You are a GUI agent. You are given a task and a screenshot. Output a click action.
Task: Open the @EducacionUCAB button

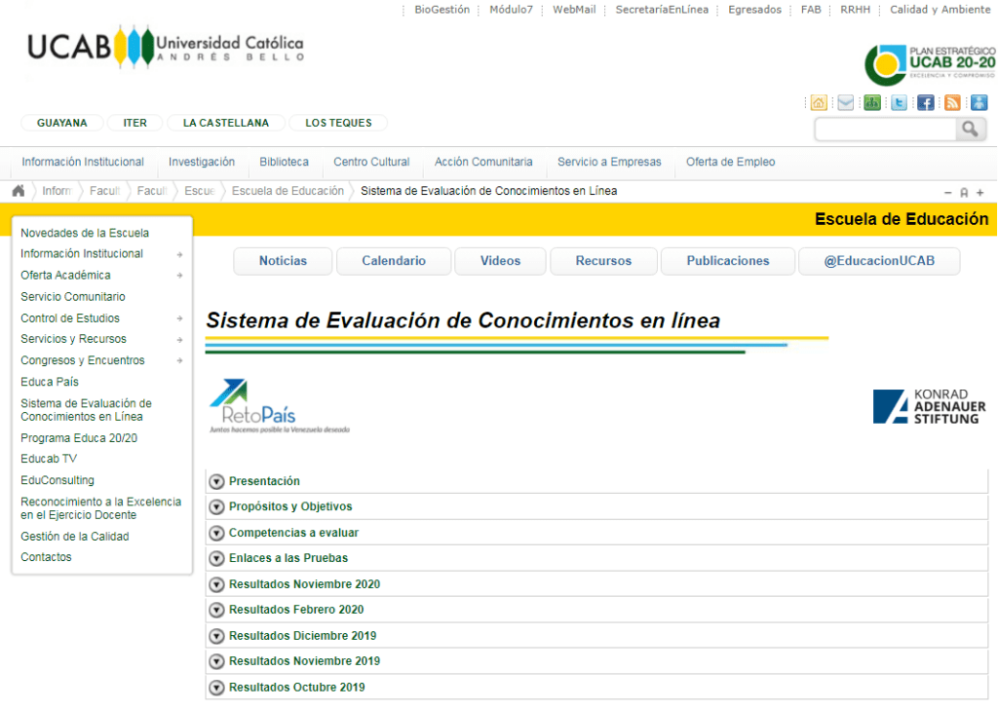(878, 261)
